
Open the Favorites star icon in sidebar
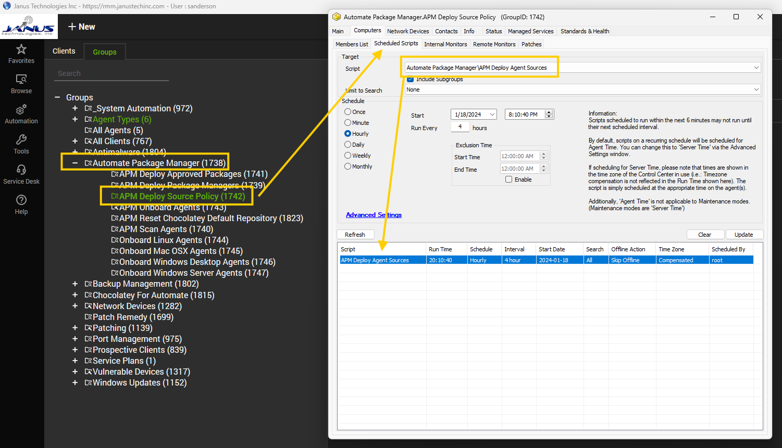click(x=21, y=49)
